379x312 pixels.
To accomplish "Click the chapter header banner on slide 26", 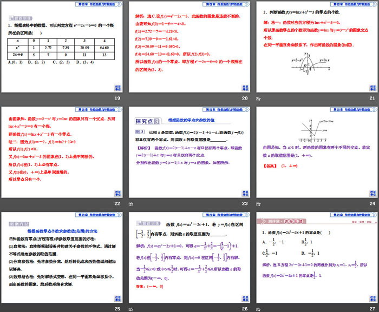I will tap(226, 215).
